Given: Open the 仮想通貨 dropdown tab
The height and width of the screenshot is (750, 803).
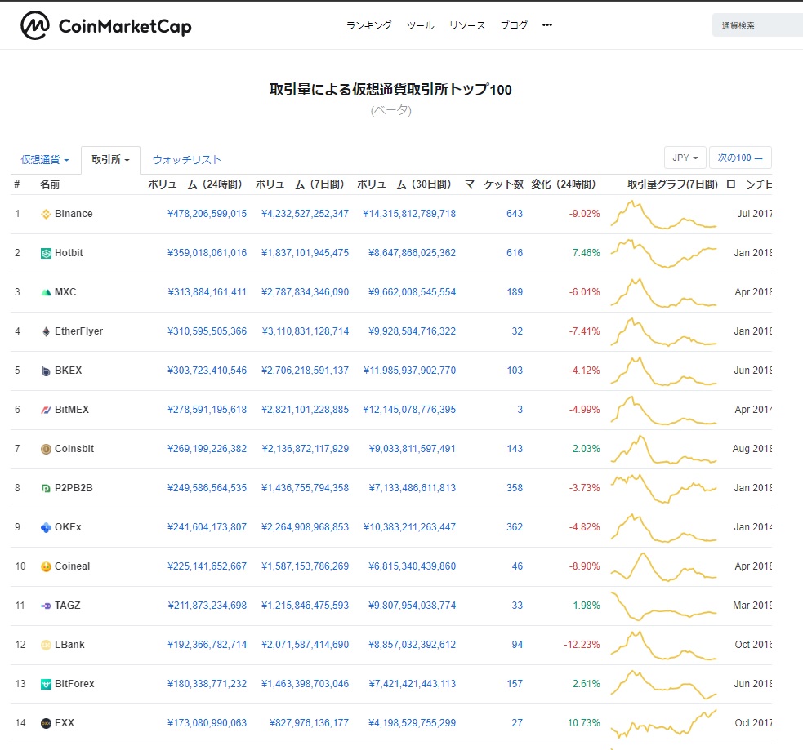Looking at the screenshot, I should (x=45, y=160).
